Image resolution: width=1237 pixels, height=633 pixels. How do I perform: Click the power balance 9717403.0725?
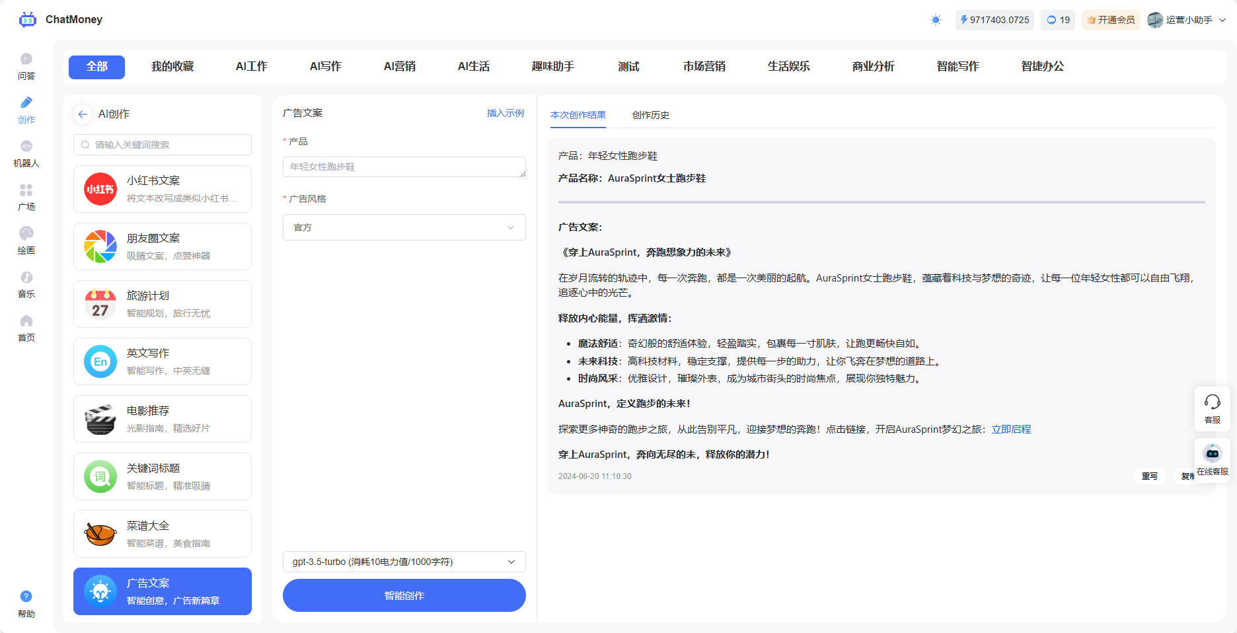[x=994, y=20]
